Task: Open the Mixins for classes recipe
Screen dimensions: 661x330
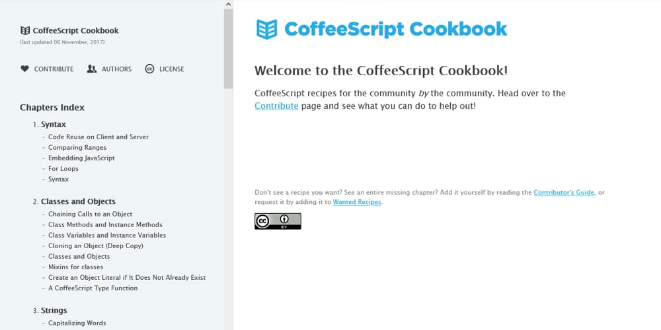Action: point(75,267)
